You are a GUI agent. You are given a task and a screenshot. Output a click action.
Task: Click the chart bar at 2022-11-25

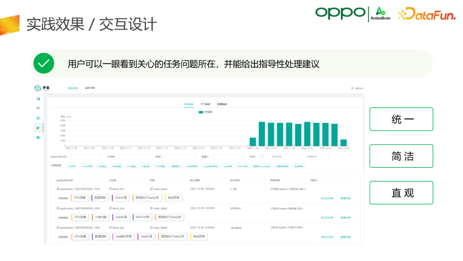[x=253, y=142]
